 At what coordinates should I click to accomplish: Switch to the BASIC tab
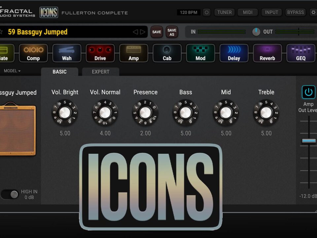point(59,72)
